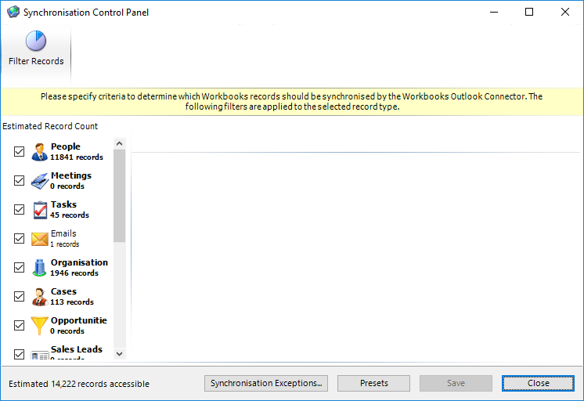Click the Filter Records pie chart icon
The width and height of the screenshot is (584, 401).
coord(36,41)
